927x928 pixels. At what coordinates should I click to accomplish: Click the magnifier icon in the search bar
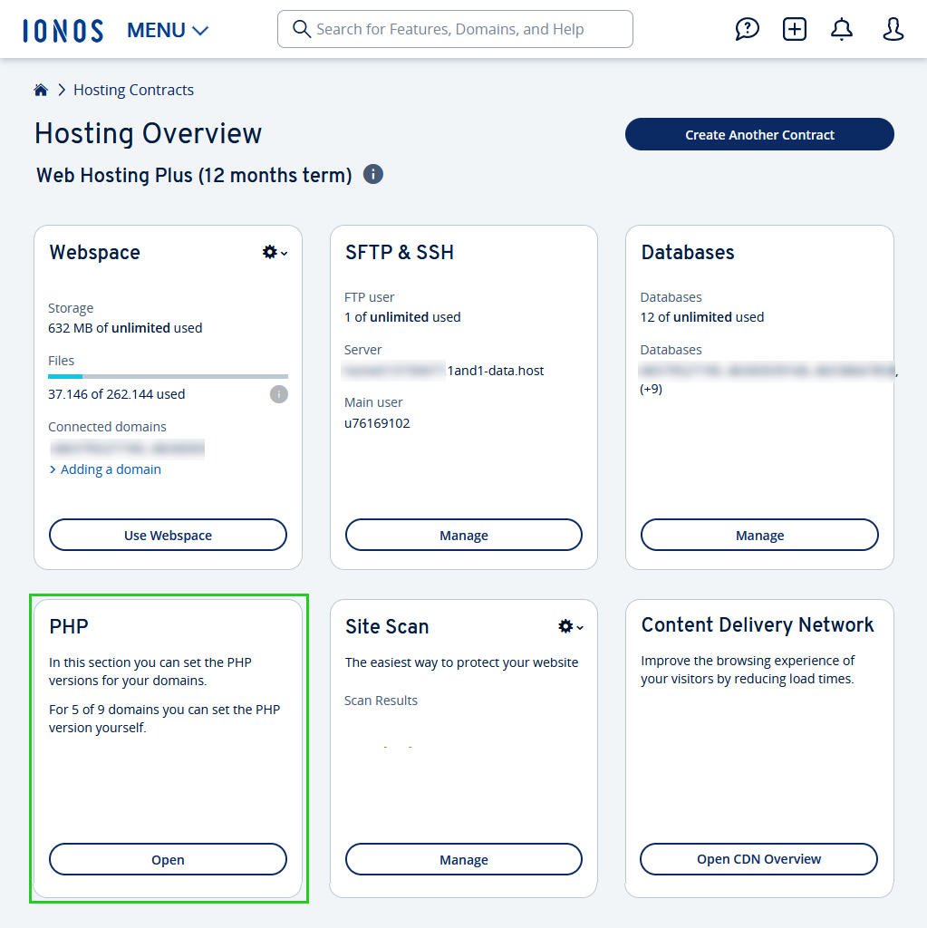(x=301, y=29)
